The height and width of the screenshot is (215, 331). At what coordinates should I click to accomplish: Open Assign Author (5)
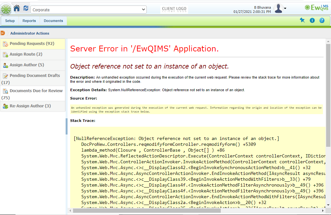(33, 65)
